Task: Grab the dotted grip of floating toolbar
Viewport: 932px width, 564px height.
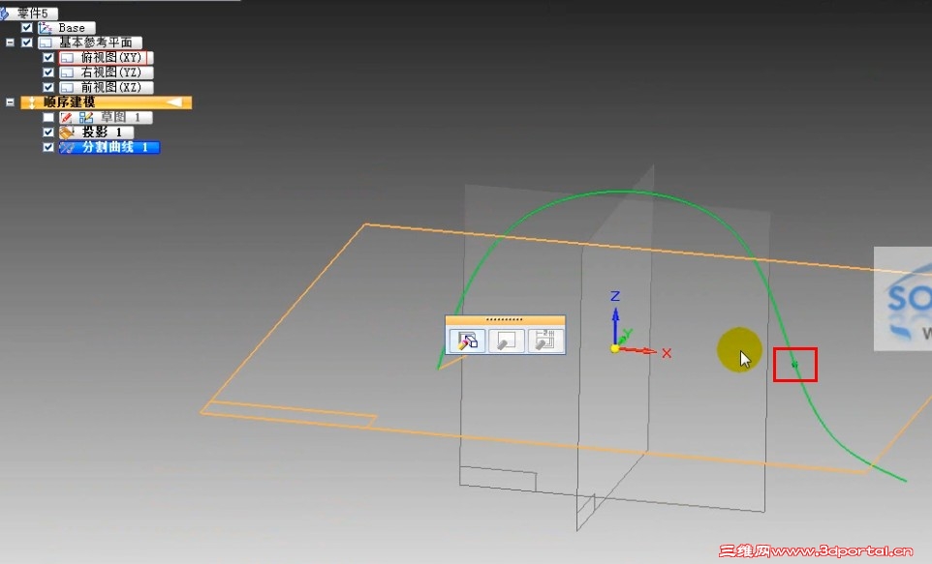Action: click(x=505, y=320)
